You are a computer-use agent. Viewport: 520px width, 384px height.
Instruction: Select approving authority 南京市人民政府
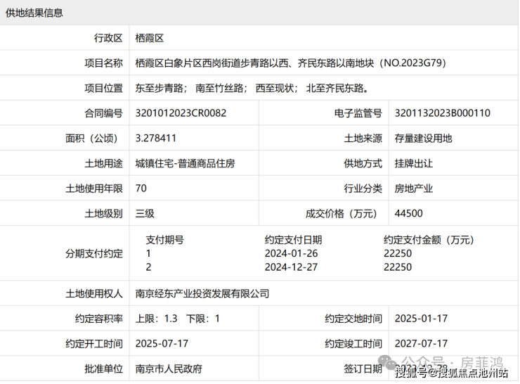[x=169, y=369]
